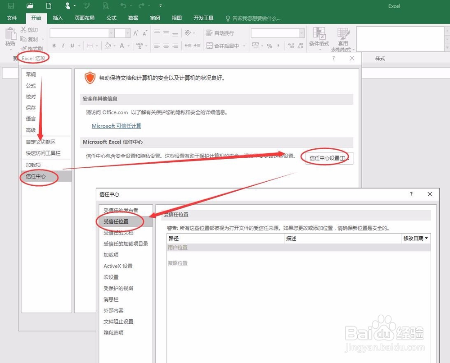Open the Microsoft 可信任计算 link
This screenshot has height=363, width=450.
(116, 126)
